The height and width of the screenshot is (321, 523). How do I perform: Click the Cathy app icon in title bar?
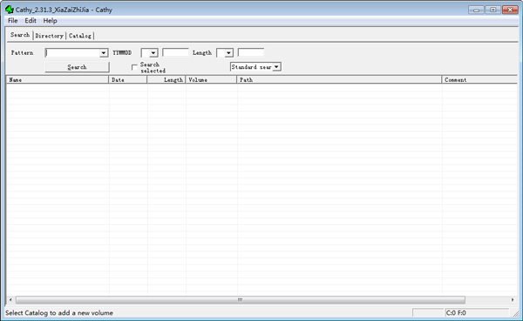click(10, 10)
